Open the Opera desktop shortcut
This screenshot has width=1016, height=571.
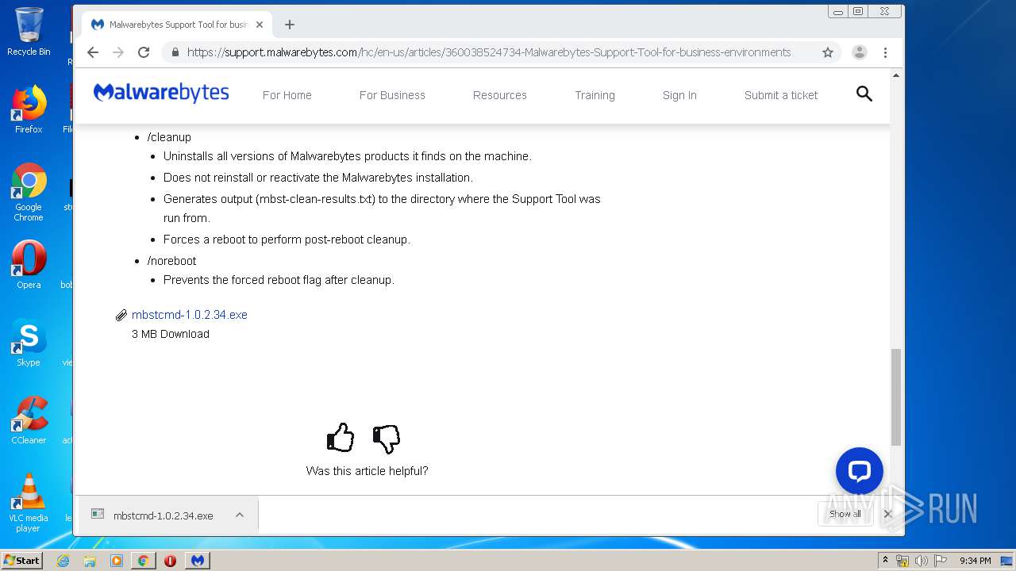[x=29, y=264]
